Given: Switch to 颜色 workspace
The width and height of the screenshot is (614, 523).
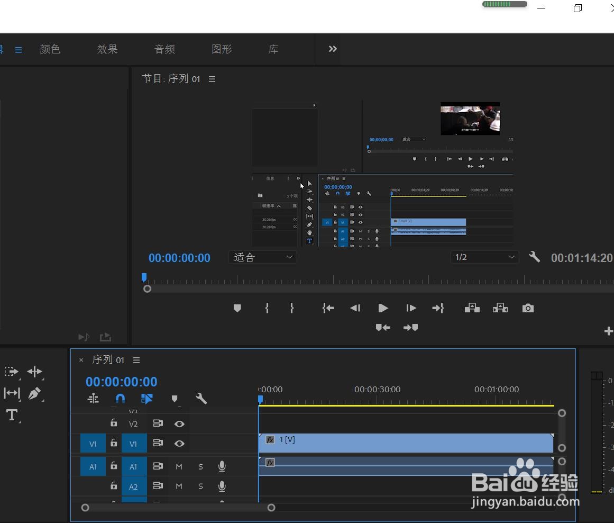Looking at the screenshot, I should coord(50,49).
